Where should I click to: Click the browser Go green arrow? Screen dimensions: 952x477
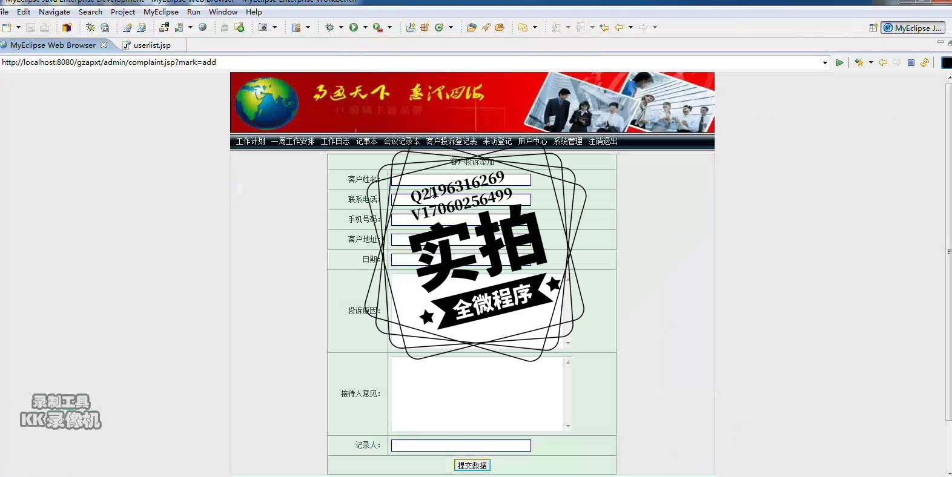click(839, 62)
